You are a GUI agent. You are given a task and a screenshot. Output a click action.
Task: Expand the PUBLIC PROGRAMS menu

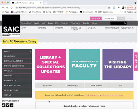128,29
